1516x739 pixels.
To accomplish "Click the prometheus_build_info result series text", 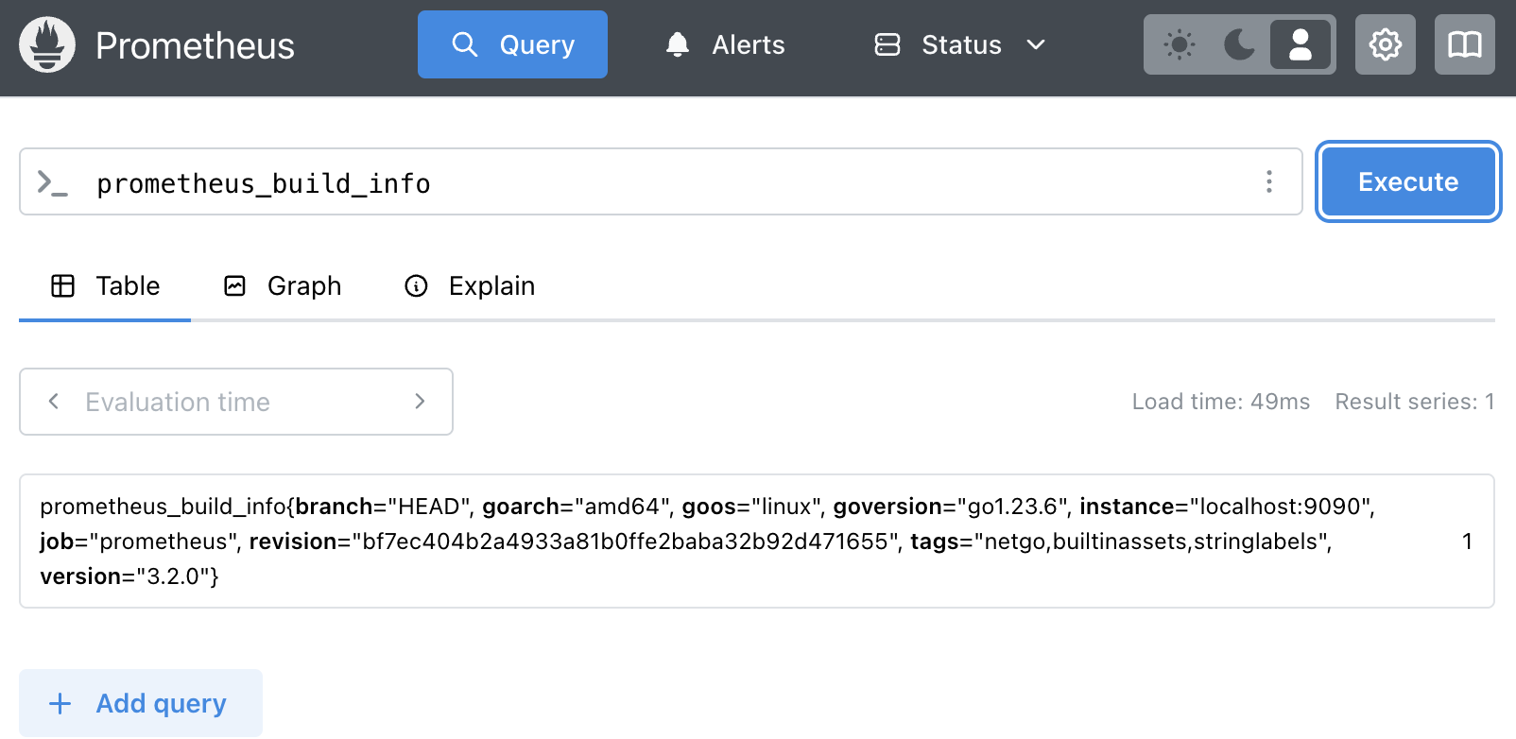I will tap(708, 541).
